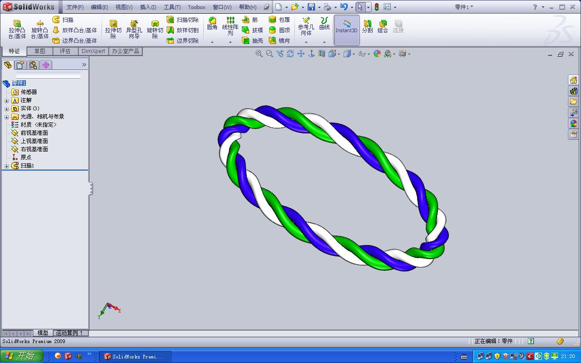The height and width of the screenshot is (363, 581).
Task: Toggle Instant3D mode
Action: click(x=347, y=30)
